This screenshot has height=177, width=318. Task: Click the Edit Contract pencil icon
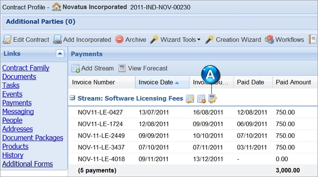(x=7, y=39)
